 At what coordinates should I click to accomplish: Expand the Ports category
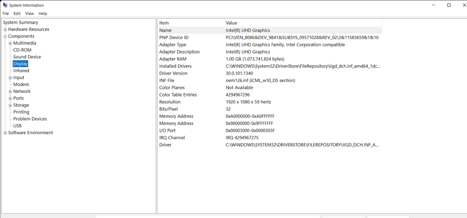coord(10,98)
